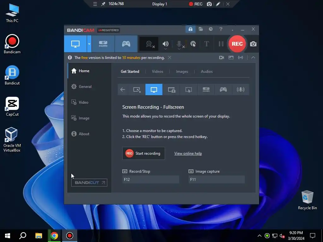323x242 pixels.
Task: Click REC on the top overlay bar
Action: pyautogui.click(x=196, y=4)
